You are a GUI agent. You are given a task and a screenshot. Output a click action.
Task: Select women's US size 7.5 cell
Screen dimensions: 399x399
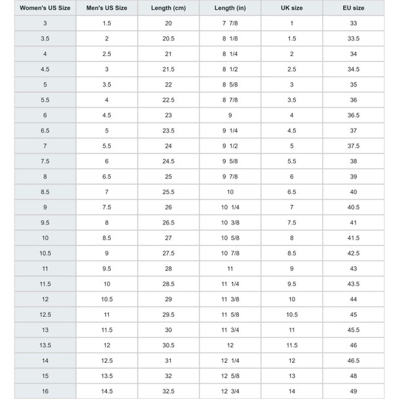point(45,161)
